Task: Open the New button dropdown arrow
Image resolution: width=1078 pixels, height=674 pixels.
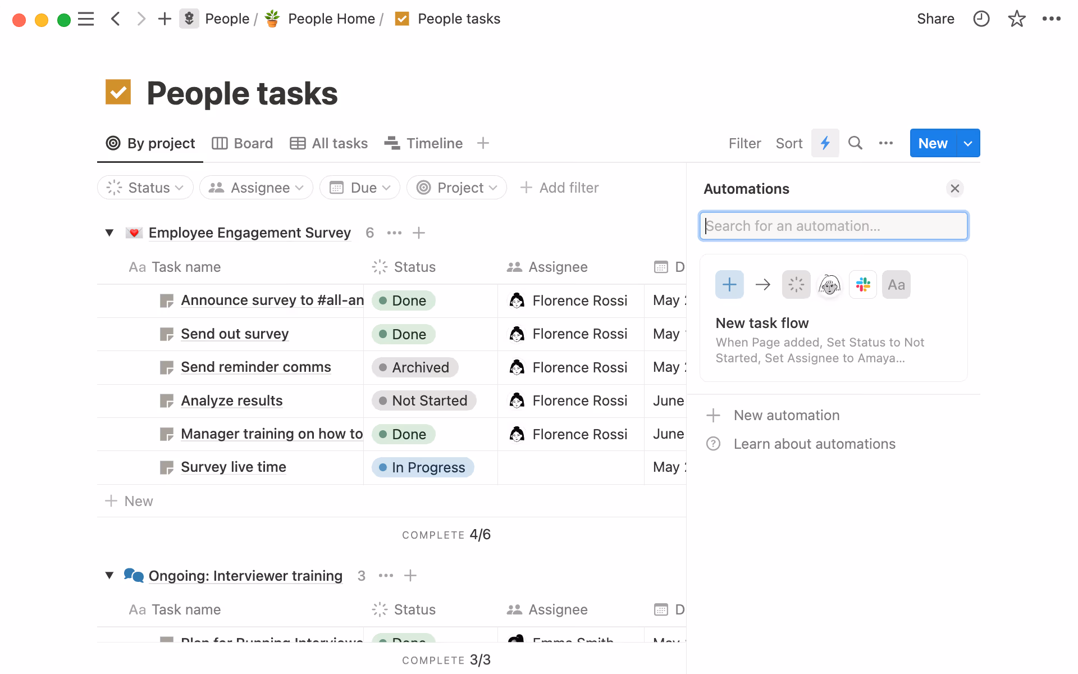Action: pos(967,143)
